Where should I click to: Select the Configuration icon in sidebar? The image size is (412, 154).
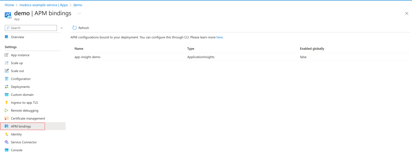coord(7,79)
